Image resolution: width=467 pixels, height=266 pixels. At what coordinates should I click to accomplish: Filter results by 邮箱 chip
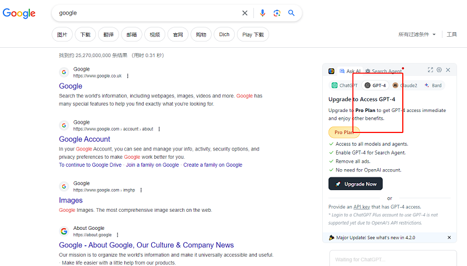pos(132,35)
